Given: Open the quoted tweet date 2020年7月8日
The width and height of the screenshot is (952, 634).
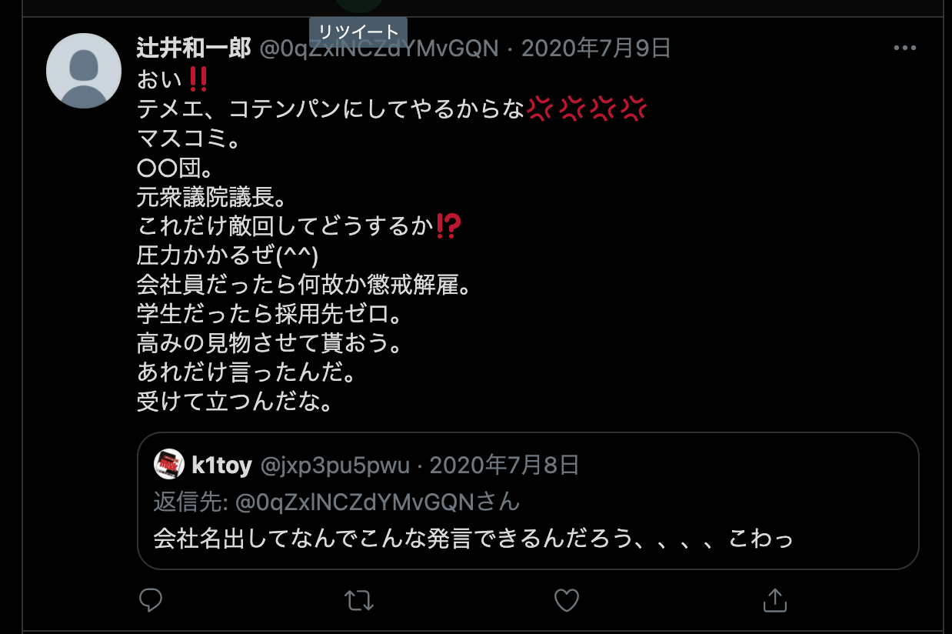Looking at the screenshot, I should click(504, 465).
